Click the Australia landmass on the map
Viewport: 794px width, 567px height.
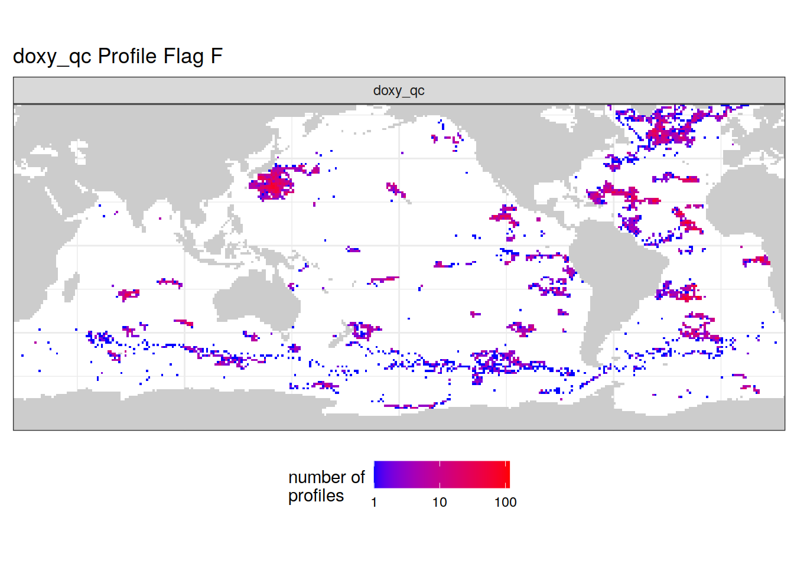254,301
